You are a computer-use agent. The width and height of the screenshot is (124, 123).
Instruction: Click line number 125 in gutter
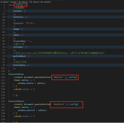tap(3, 104)
